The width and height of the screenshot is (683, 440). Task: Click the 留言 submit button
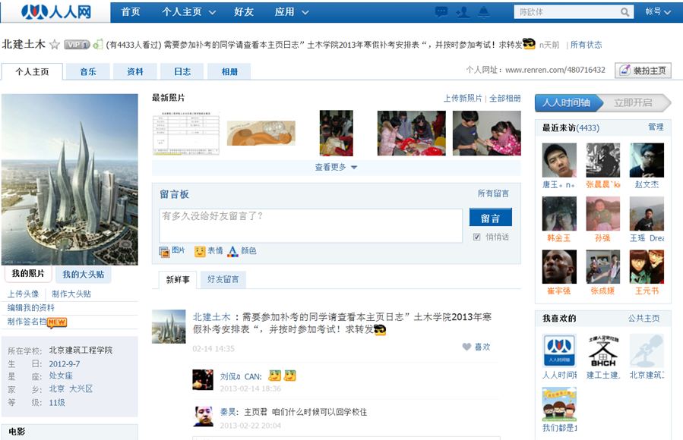coord(490,218)
